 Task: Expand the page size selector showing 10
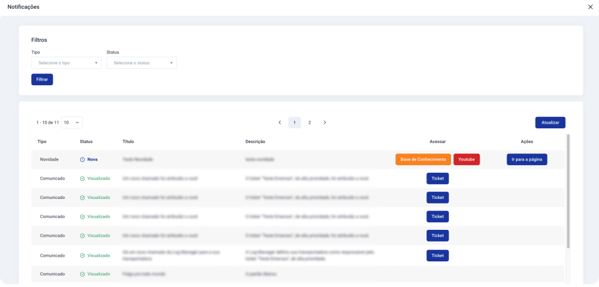72,123
